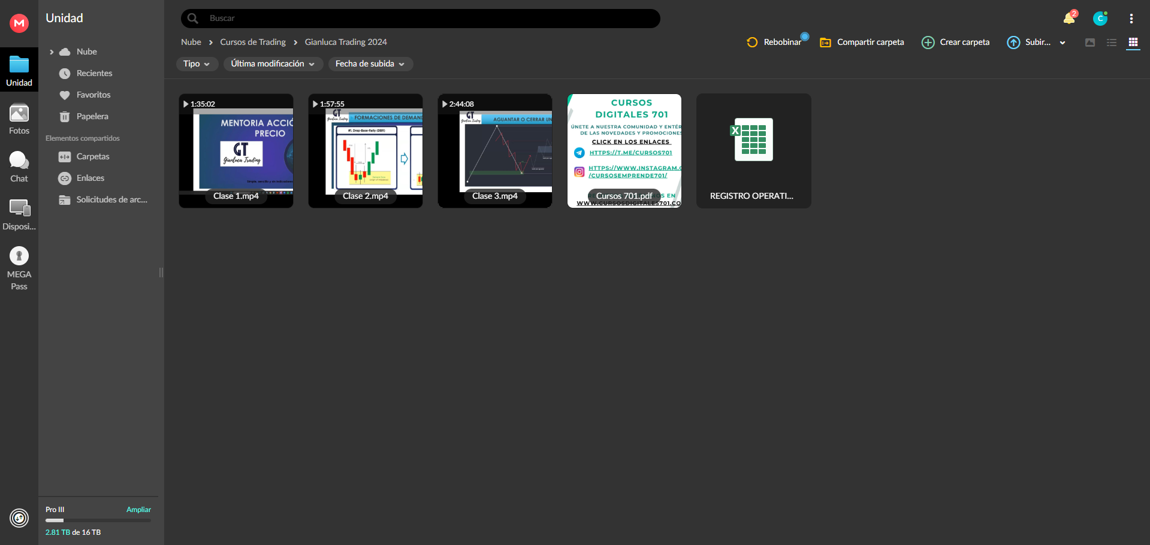1150x545 pixels.
Task: Switch to list view
Action: coord(1112,43)
